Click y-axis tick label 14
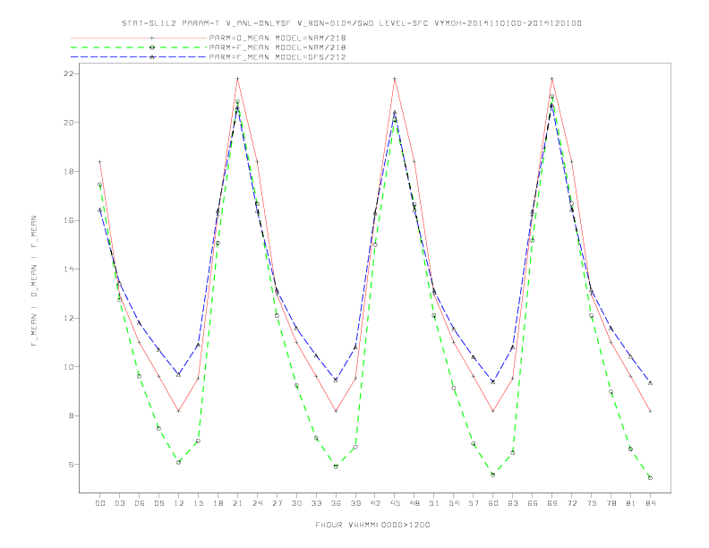 tap(69, 269)
